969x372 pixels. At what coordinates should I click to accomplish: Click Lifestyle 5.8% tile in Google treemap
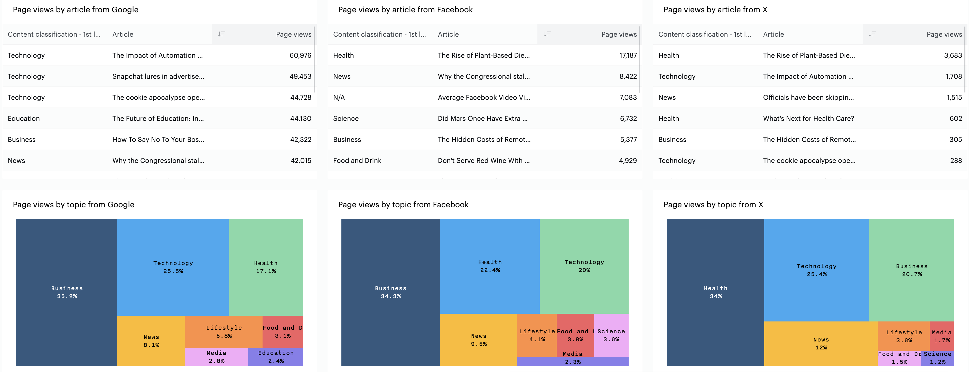tap(224, 331)
